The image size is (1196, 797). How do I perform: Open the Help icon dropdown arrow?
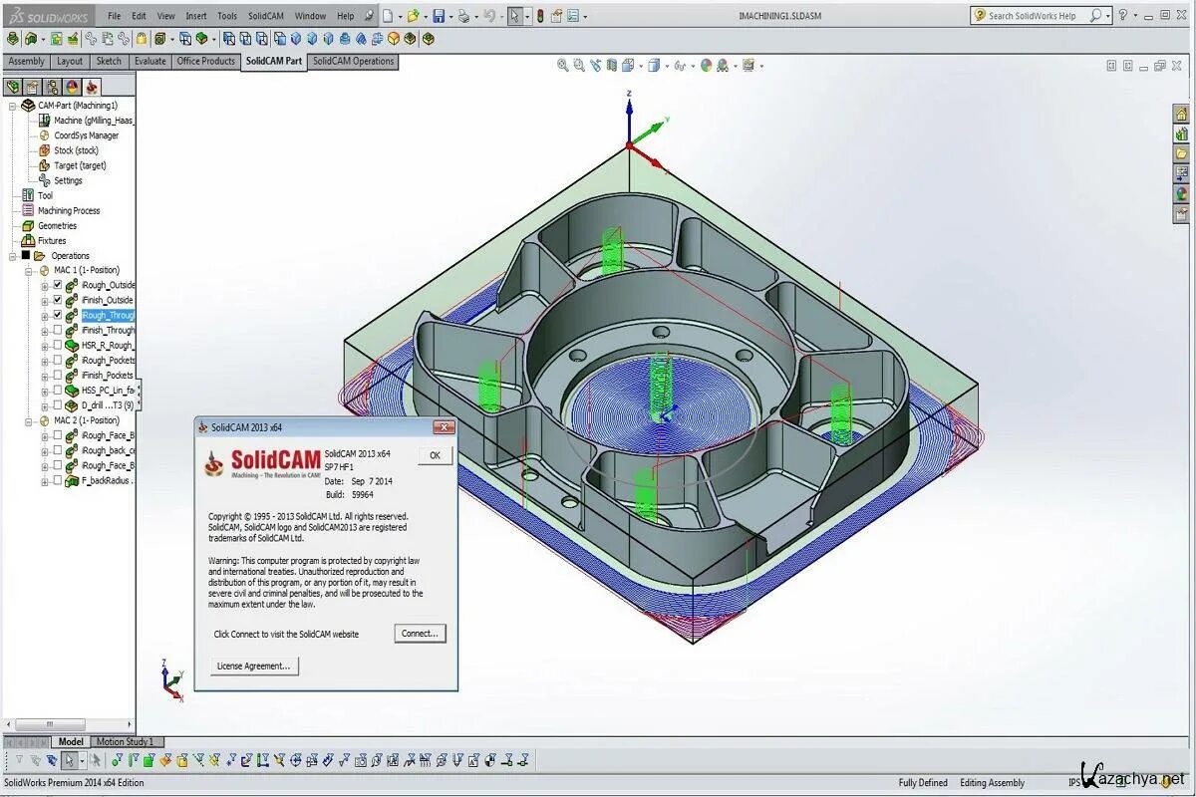coord(1135,16)
